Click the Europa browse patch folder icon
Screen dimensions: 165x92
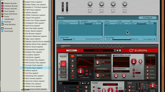point(118,51)
